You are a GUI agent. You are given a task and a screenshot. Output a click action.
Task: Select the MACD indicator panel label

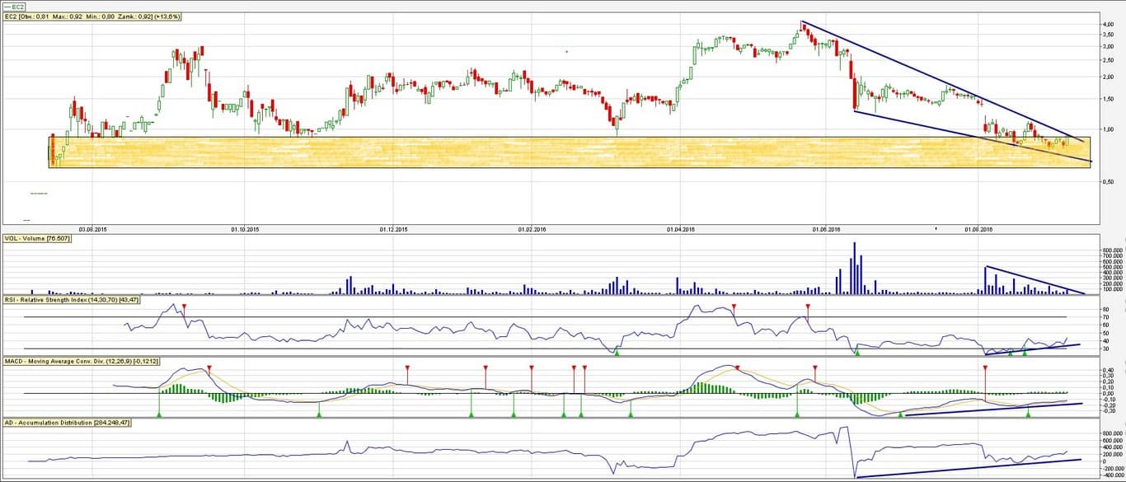click(81, 361)
